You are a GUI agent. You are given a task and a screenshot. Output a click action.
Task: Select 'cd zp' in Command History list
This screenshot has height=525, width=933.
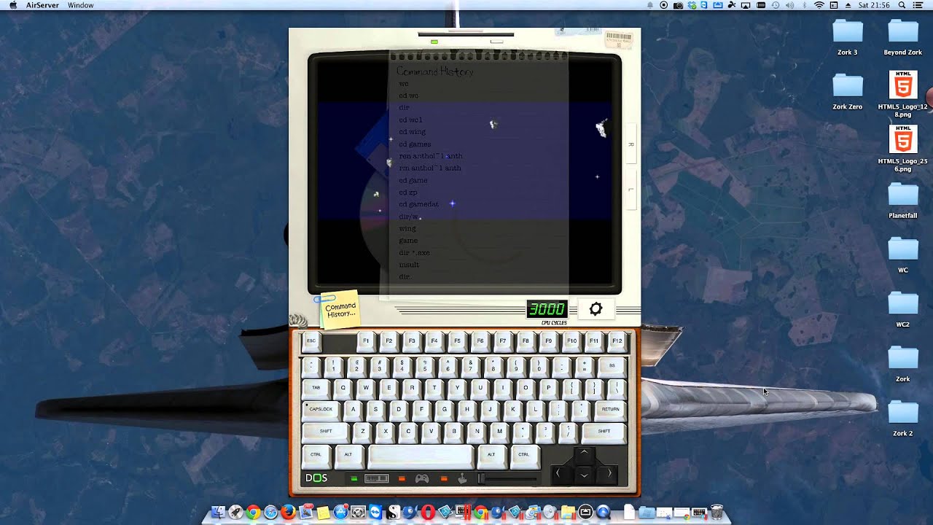pos(408,192)
